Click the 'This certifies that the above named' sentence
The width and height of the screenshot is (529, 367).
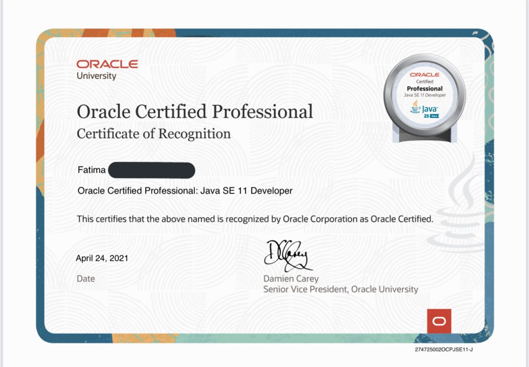(x=255, y=219)
